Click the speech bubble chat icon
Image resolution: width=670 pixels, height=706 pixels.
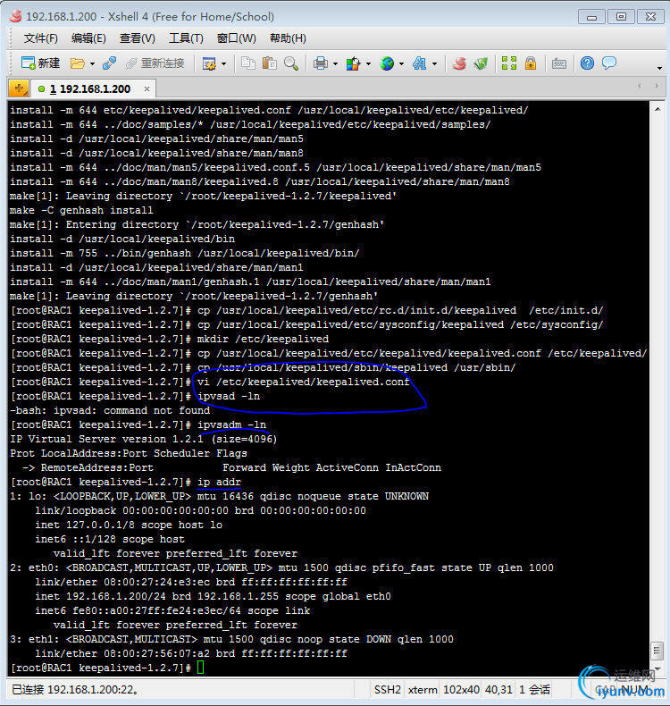pyautogui.click(x=608, y=63)
